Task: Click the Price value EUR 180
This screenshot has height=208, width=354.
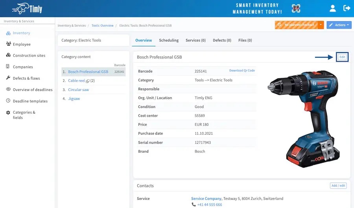Action: [x=202, y=124]
